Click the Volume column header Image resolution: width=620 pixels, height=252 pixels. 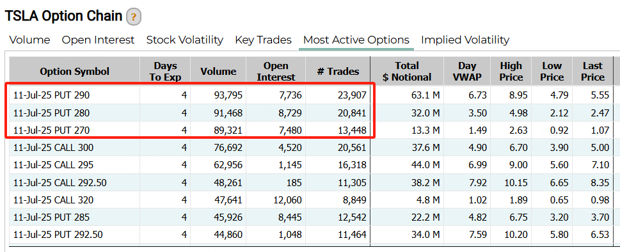218,71
